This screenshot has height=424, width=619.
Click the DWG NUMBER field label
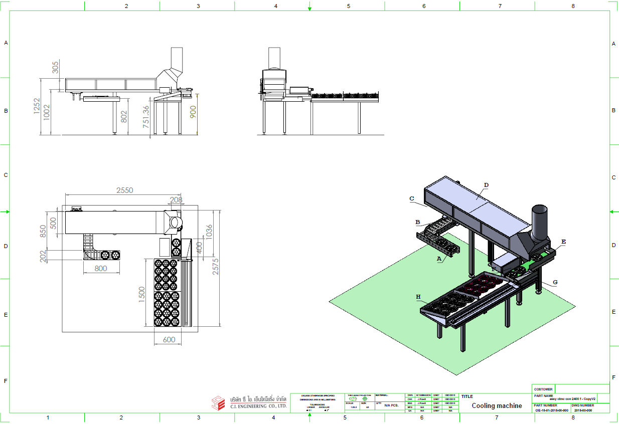(x=583, y=405)
